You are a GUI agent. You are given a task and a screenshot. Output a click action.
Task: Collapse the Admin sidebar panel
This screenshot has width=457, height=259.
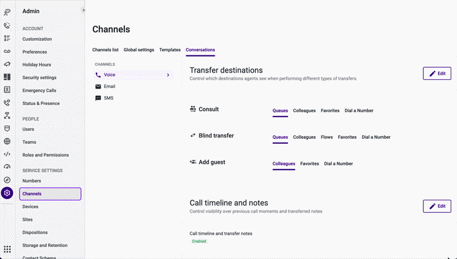83,10
